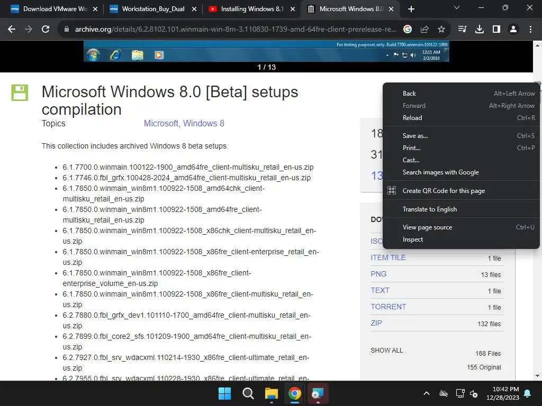This screenshot has width=542, height=406.
Task: Click the screenshot preview image at top
Action: coord(266,51)
